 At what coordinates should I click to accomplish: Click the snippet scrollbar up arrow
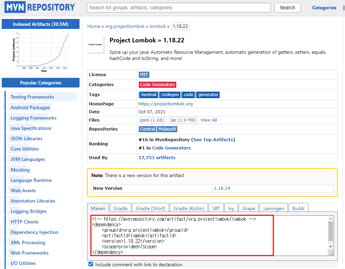(x=331, y=219)
